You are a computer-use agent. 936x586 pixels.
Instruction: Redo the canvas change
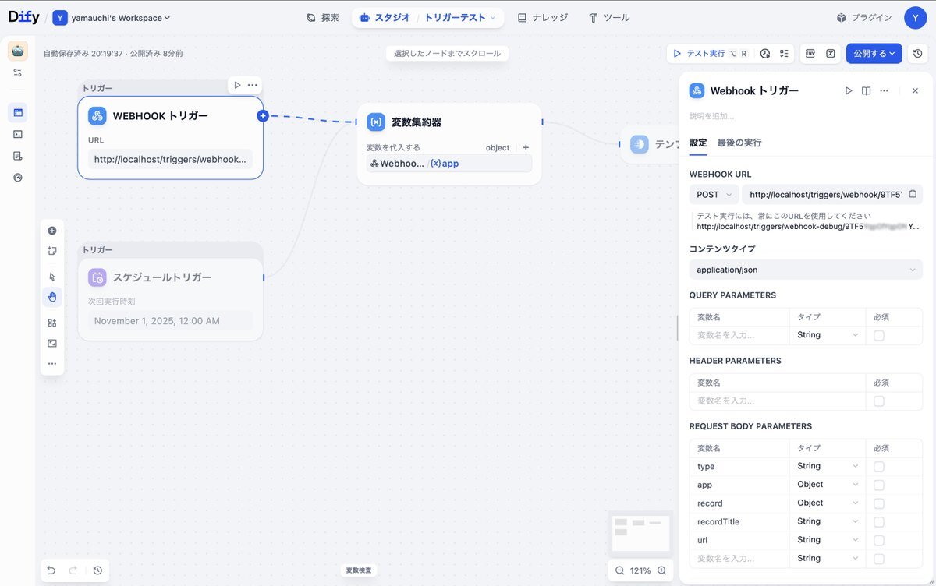pos(73,570)
